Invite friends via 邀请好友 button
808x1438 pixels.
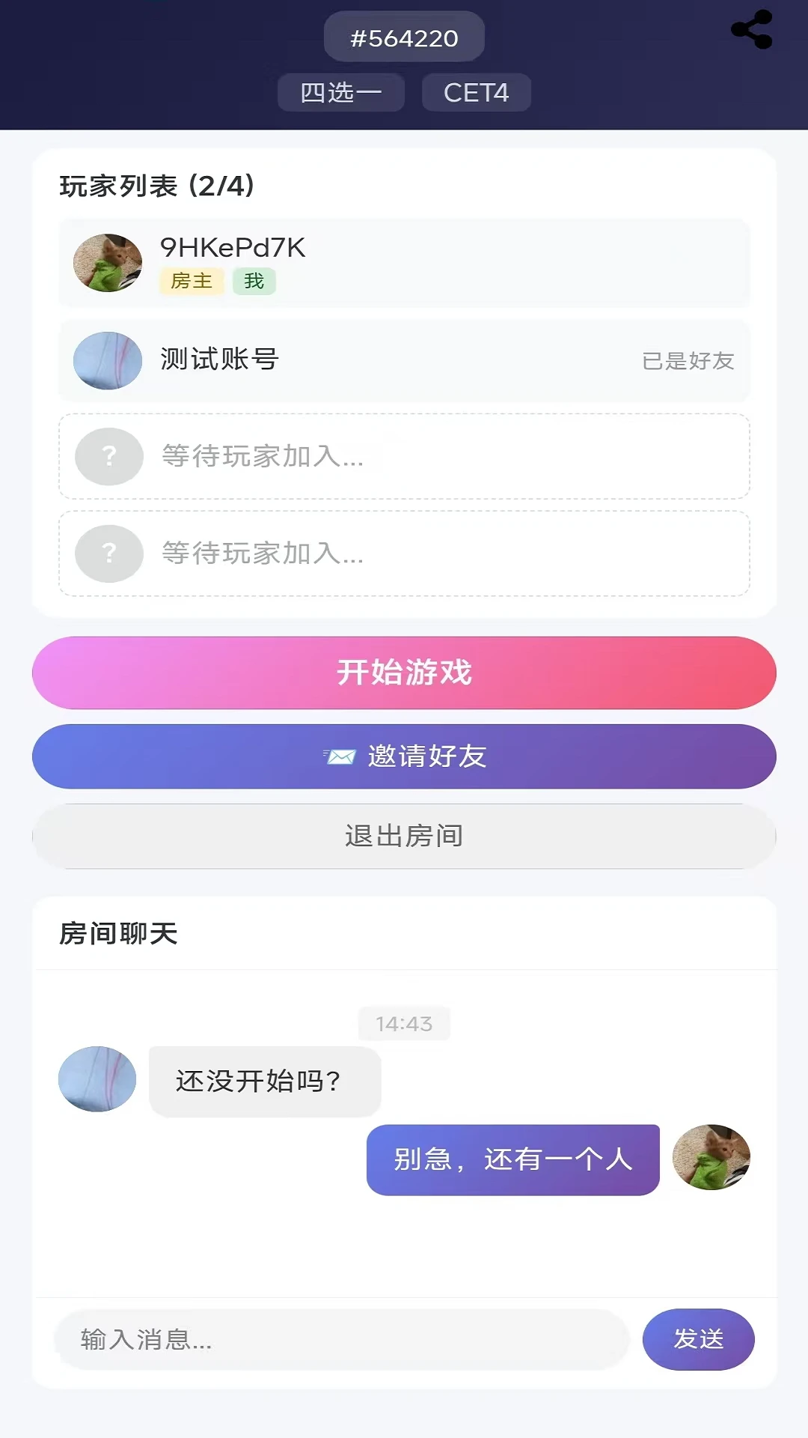[404, 756]
